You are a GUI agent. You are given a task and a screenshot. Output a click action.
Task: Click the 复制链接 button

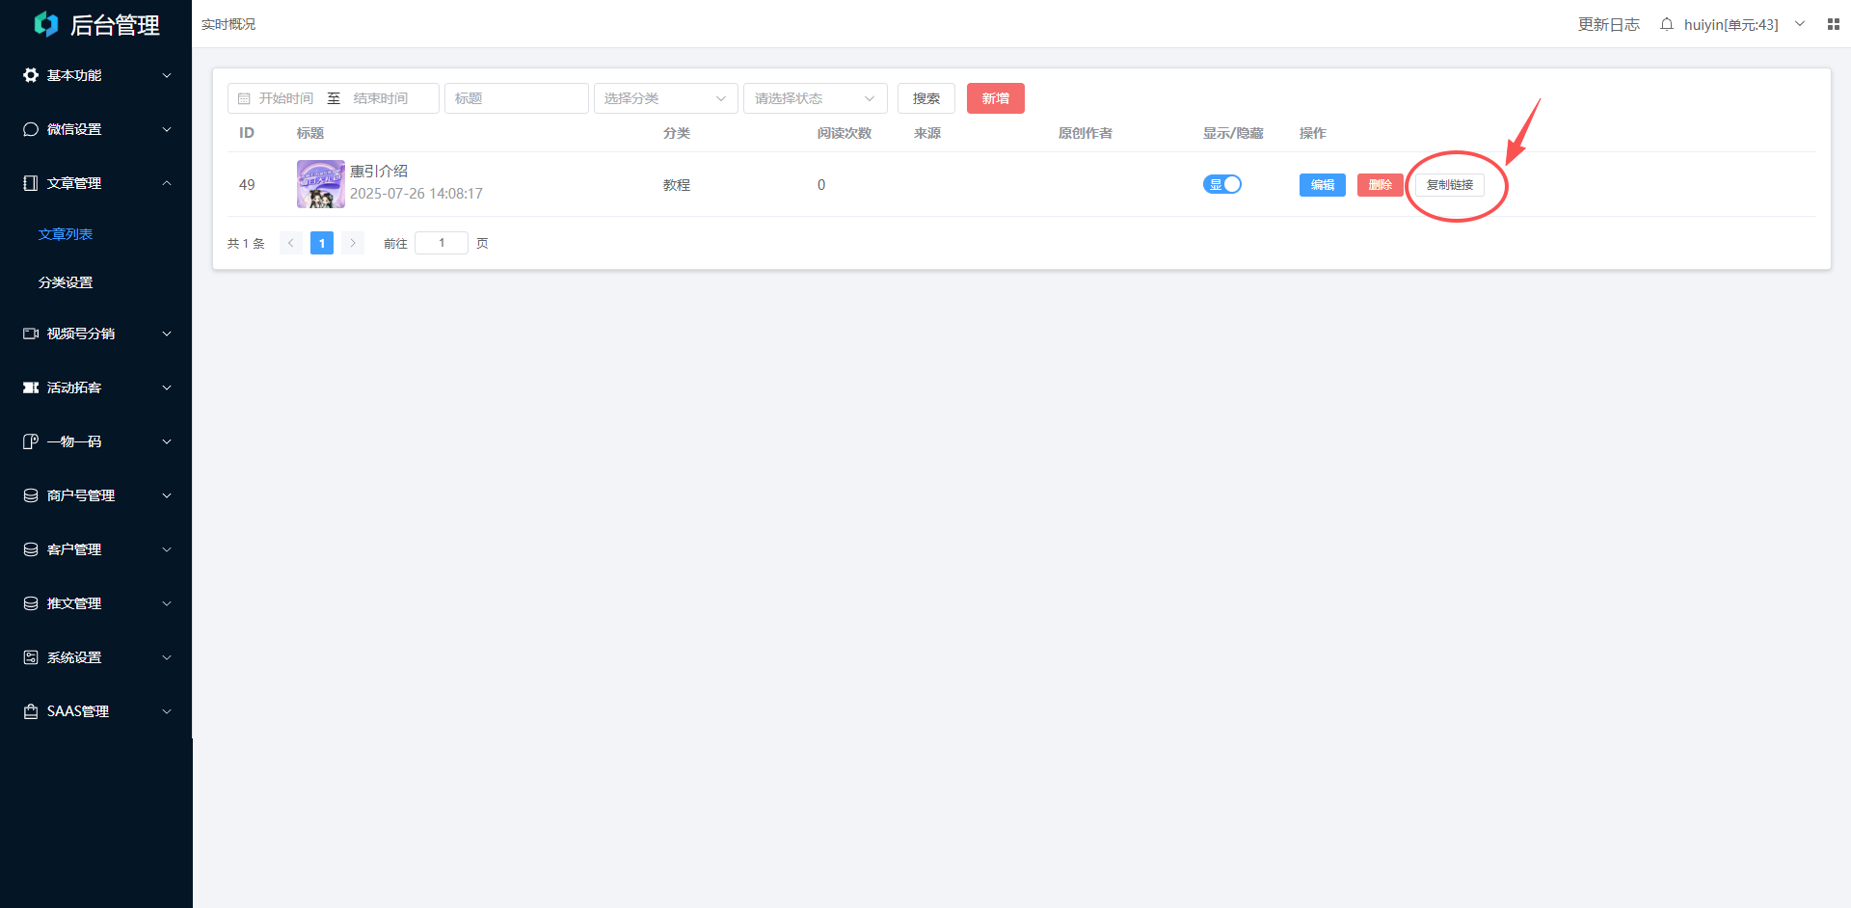tap(1449, 185)
